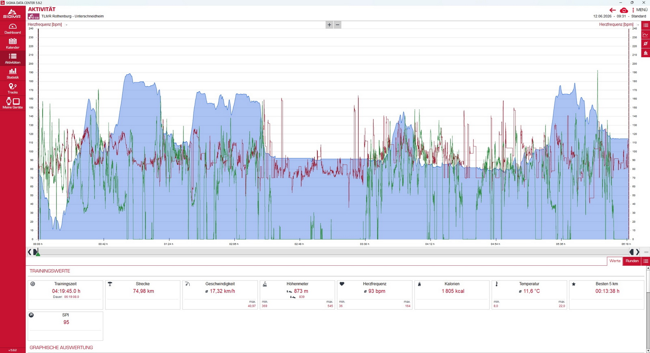Zoom in the chart with plus button
The width and height of the screenshot is (650, 353).
(329, 25)
